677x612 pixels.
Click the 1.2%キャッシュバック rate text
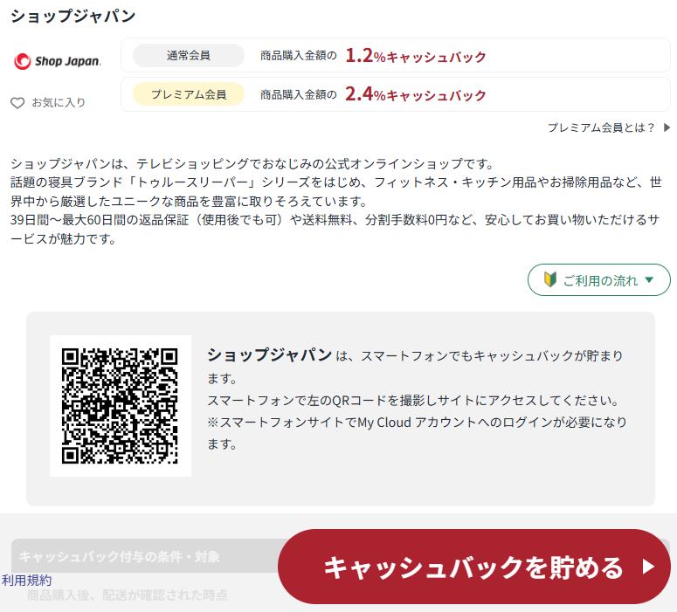415,56
